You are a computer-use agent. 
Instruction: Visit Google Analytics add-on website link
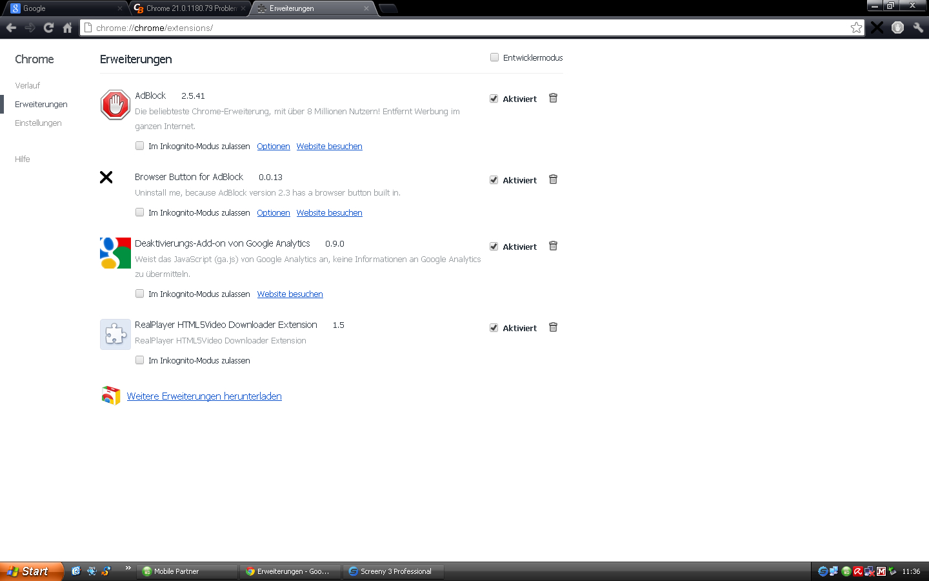(290, 294)
